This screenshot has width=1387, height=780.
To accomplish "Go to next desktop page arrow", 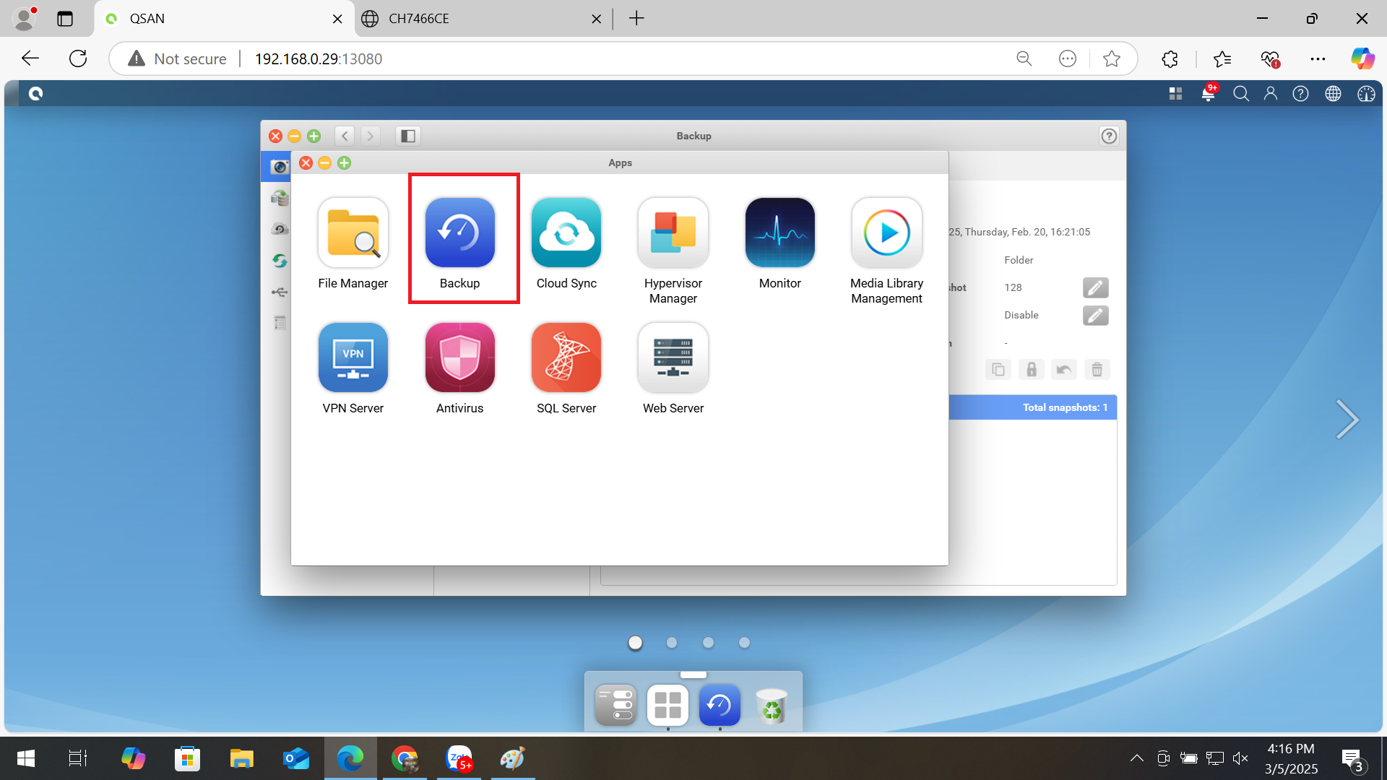I will click(x=1347, y=419).
